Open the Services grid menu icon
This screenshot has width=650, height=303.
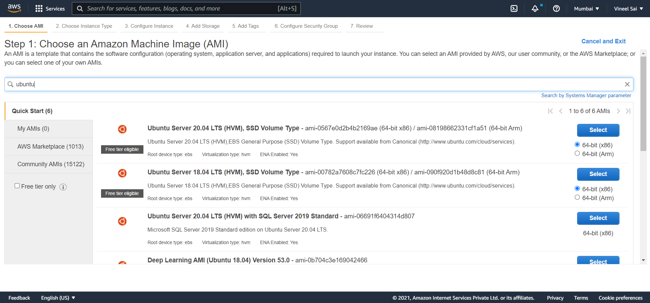pyautogui.click(x=39, y=8)
